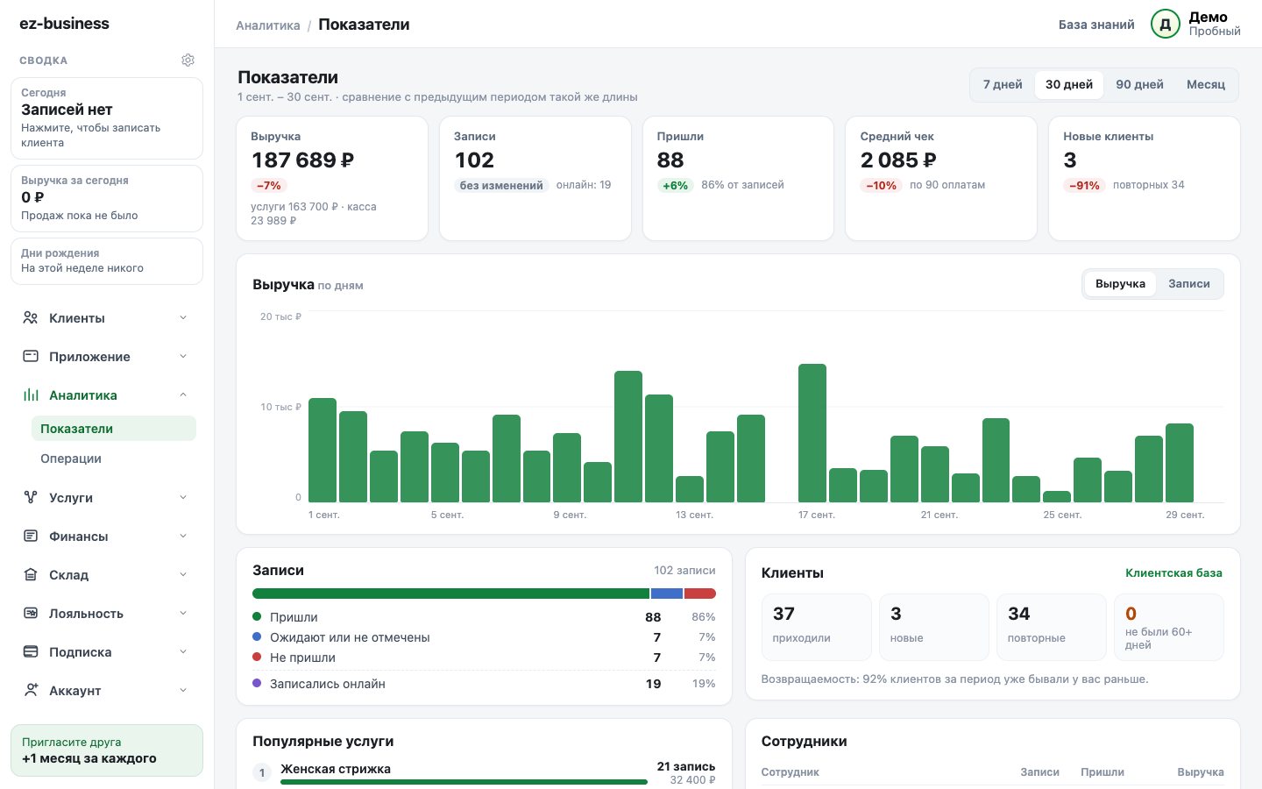Open the Демо profile avatar
Screen dimensions: 1262x789
(x=1166, y=25)
